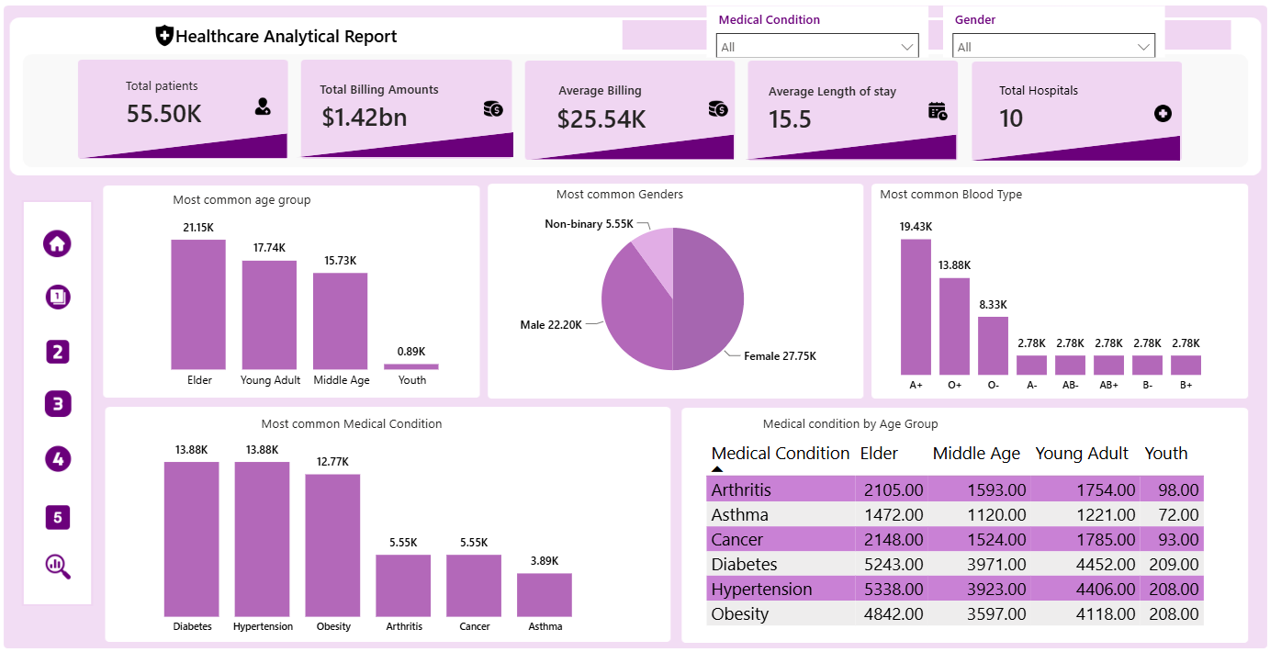Select the B+ blood type bar
The height and width of the screenshot is (652, 1270).
[1186, 365]
